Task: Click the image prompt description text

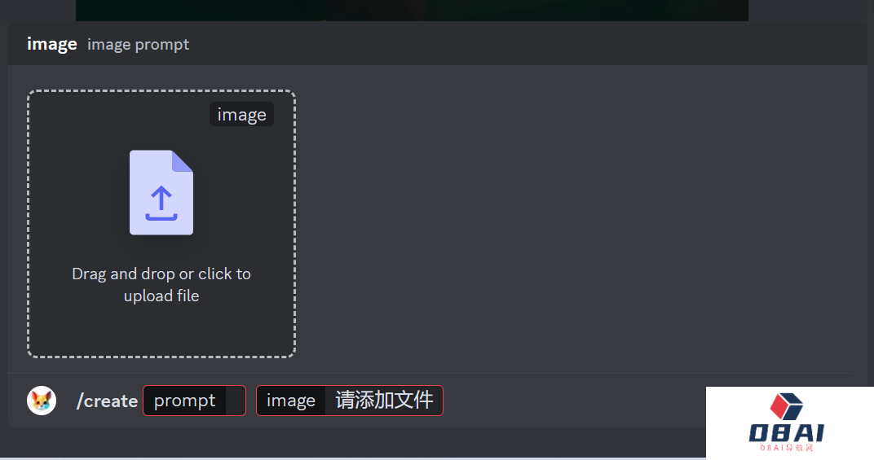Action: click(139, 45)
